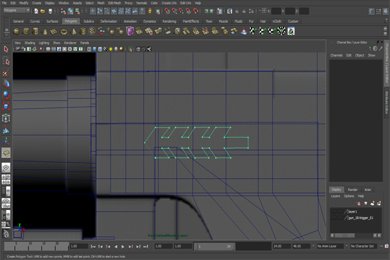Image resolution: width=390 pixels, height=260 pixels.
Task: Switch to the Surfaces shelf tab
Action: point(52,21)
